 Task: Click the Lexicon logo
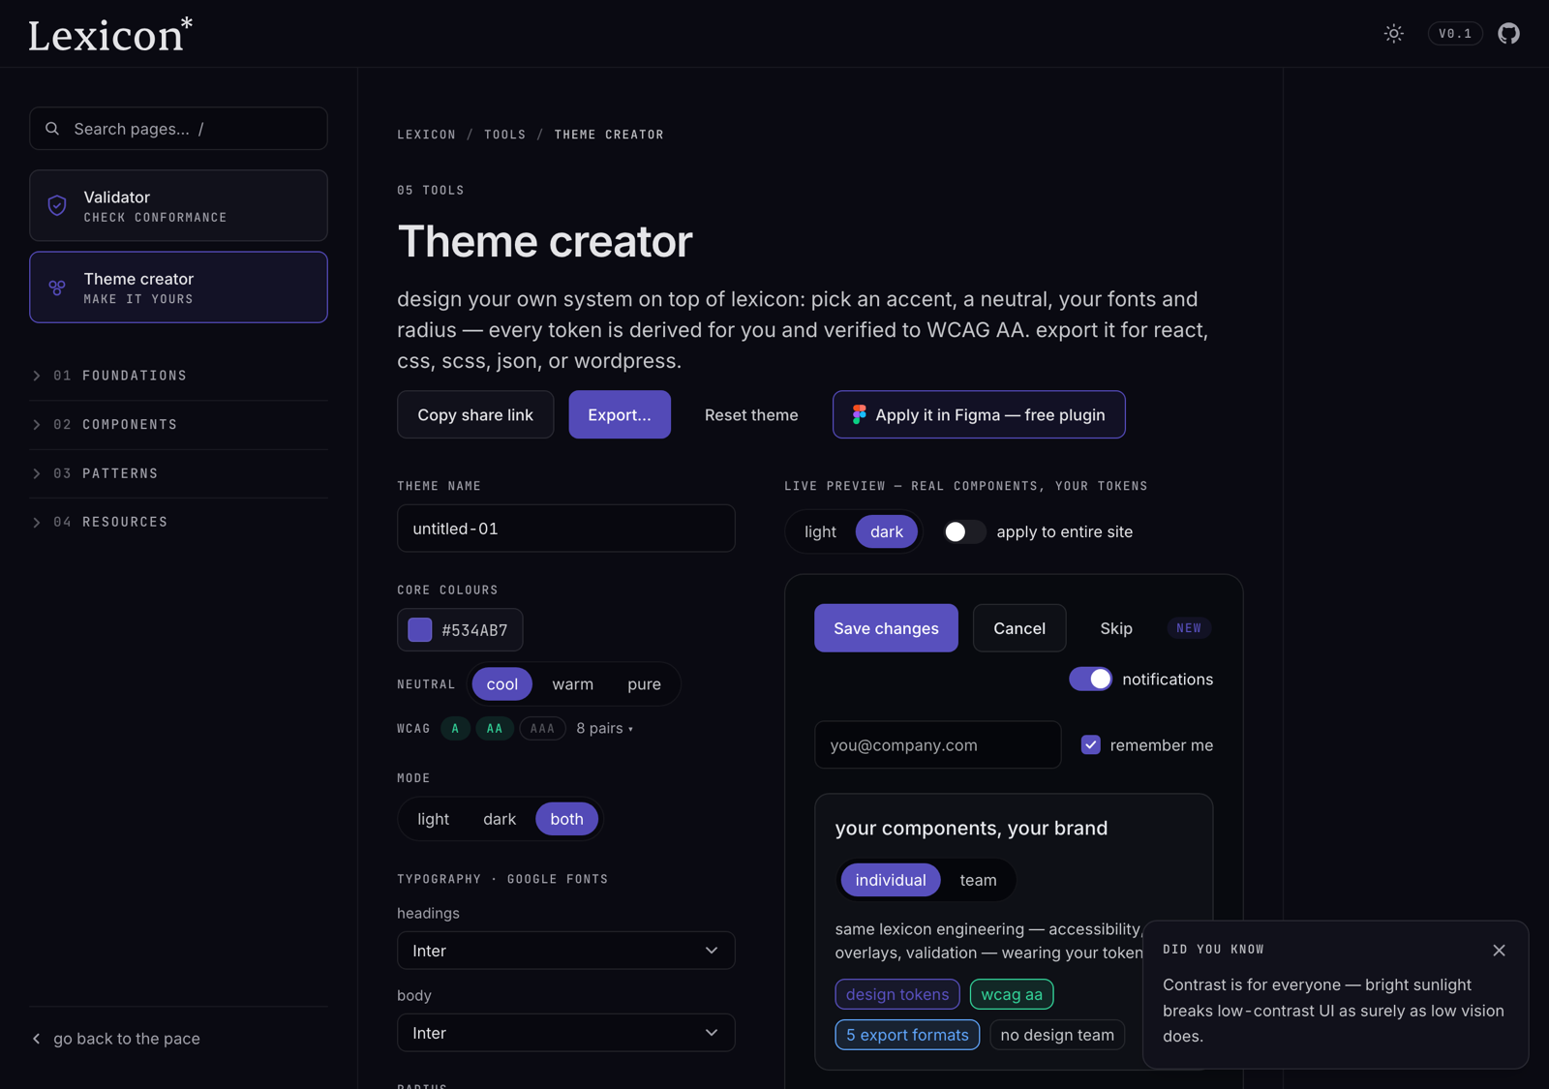[110, 35]
